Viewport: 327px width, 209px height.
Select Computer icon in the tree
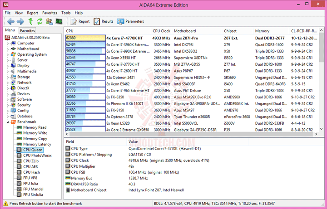pos(13,43)
